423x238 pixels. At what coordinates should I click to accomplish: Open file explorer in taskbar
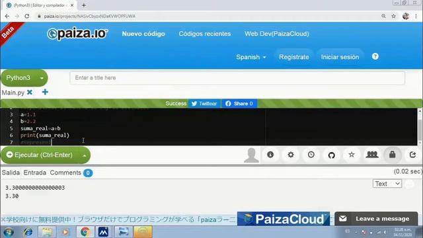point(47,232)
